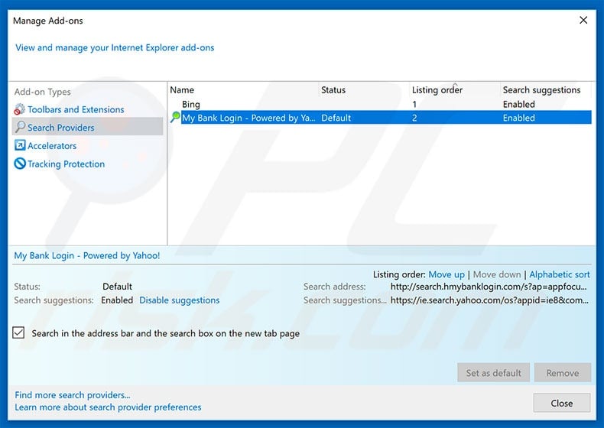The width and height of the screenshot is (604, 428).
Task: Click Move up listing order link
Action: pyautogui.click(x=447, y=274)
